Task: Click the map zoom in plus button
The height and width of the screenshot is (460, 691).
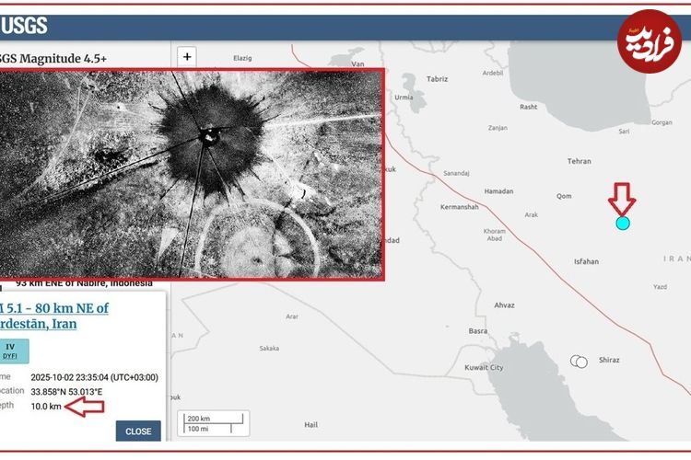Action: point(187,56)
